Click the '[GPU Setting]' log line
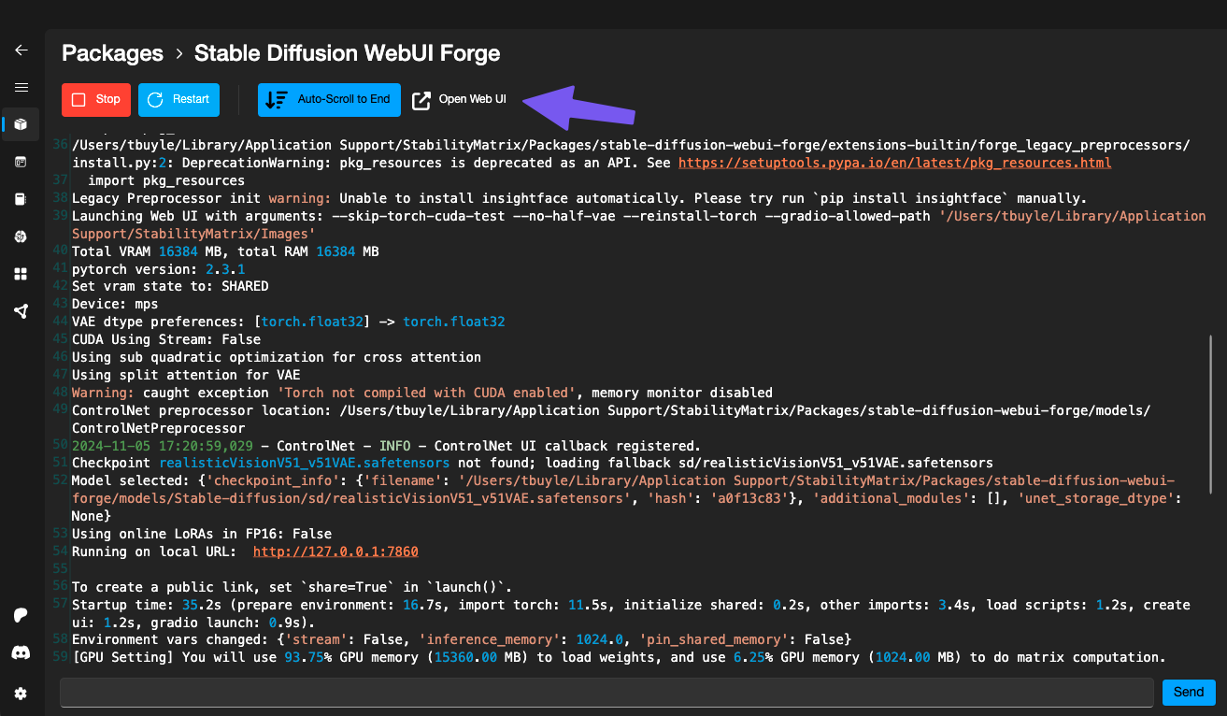The width and height of the screenshot is (1227, 716). (x=619, y=657)
